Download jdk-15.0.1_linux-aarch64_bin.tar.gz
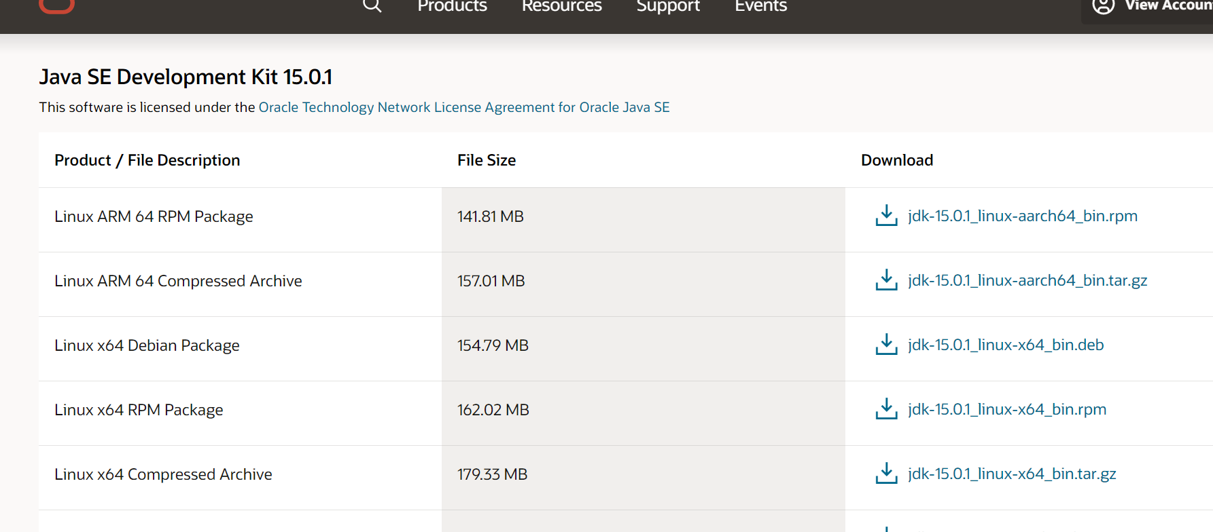 [1027, 280]
